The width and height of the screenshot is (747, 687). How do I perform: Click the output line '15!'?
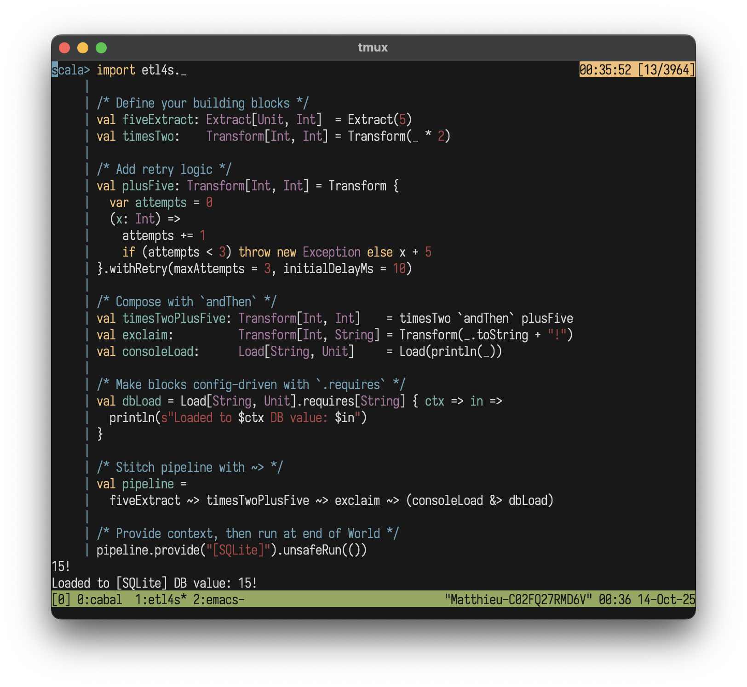click(61, 567)
